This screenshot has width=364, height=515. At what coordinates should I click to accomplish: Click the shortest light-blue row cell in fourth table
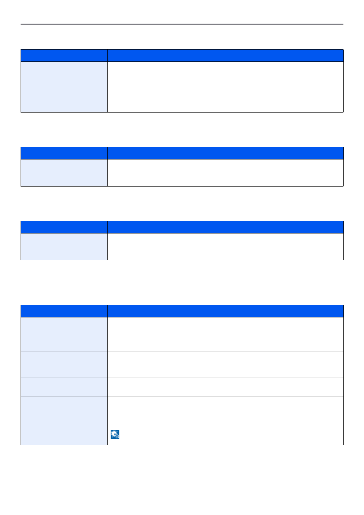64,387
